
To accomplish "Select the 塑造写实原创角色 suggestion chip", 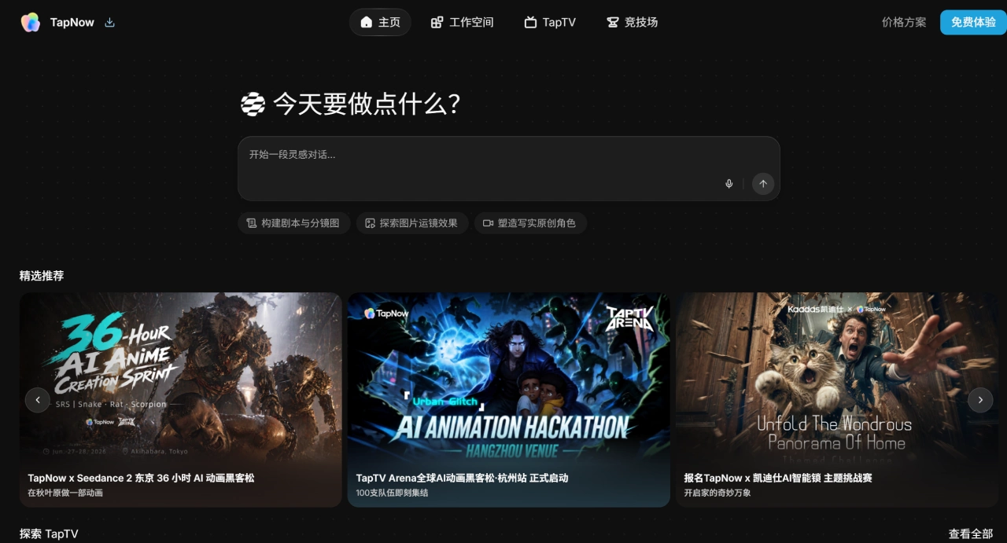I will [529, 223].
